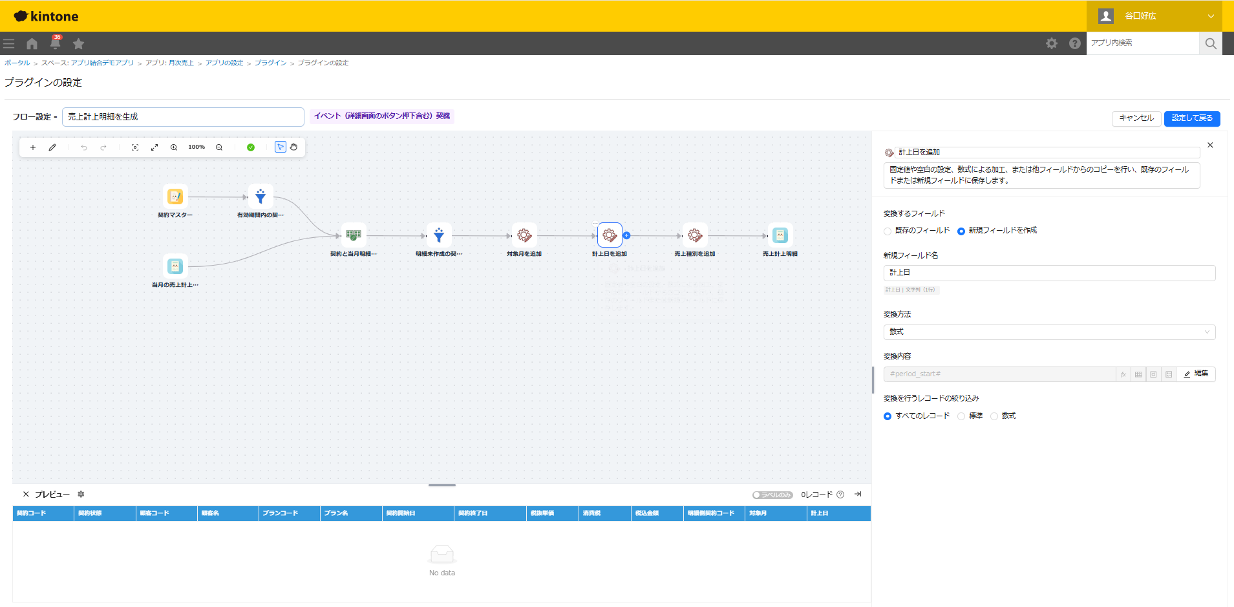Expand the user account menu 谷口好広

click(1154, 16)
